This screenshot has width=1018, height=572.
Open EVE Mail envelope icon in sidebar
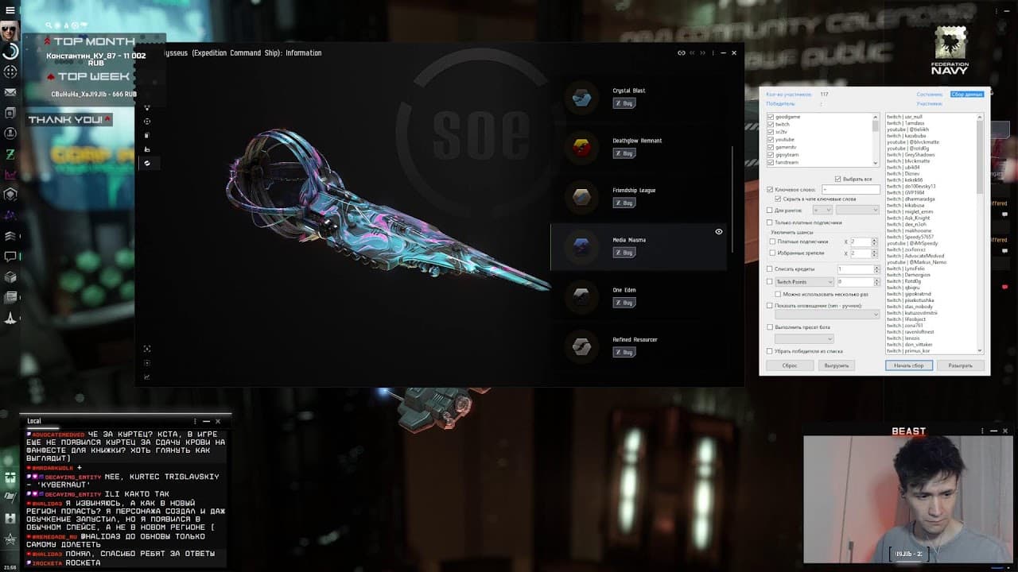point(10,92)
